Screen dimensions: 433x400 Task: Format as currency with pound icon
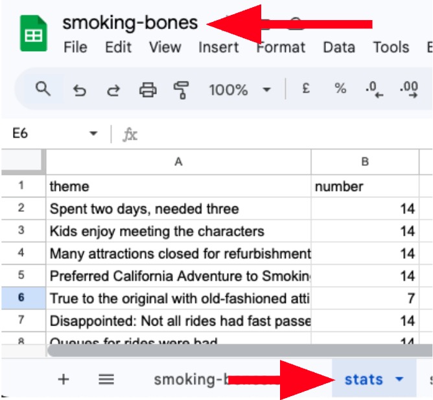(306, 89)
